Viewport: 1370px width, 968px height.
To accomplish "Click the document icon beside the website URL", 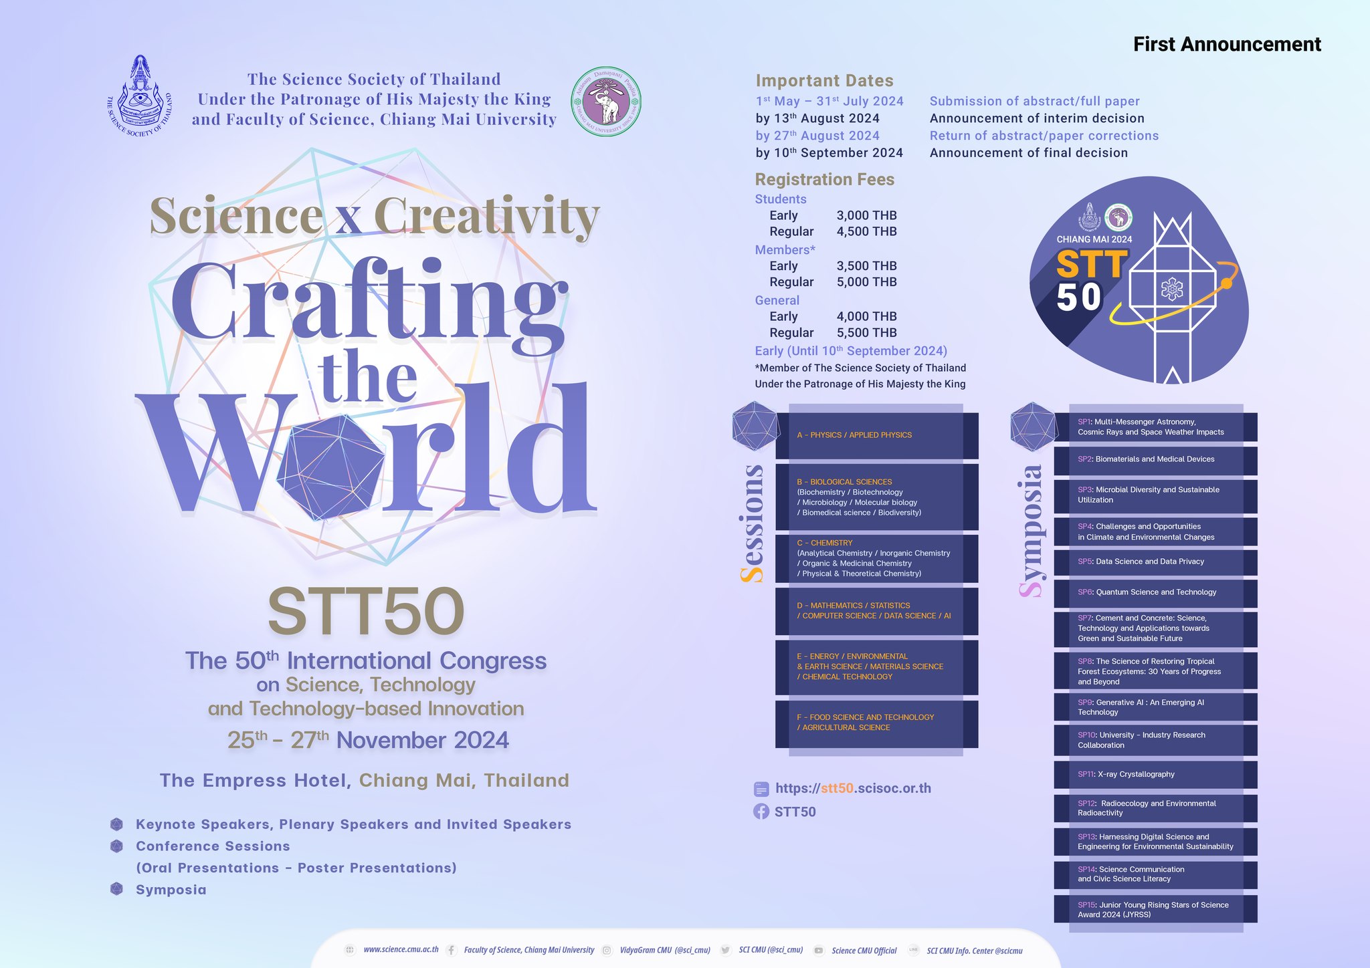I will (x=761, y=789).
